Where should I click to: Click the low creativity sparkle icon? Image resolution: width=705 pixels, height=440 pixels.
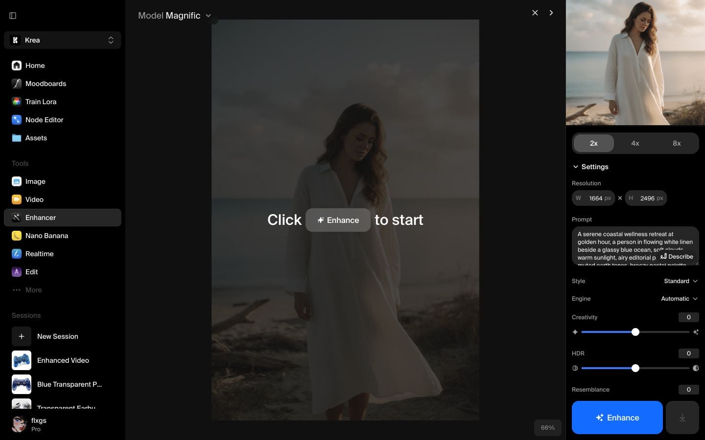(575, 332)
